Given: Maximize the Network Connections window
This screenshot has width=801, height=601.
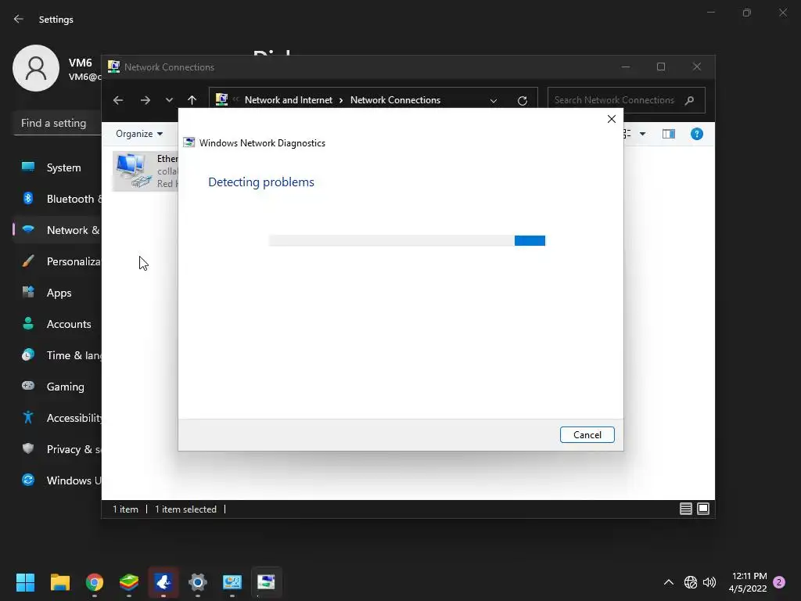Looking at the screenshot, I should point(661,67).
